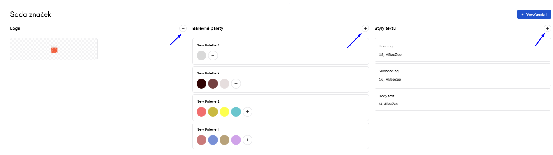553x155 pixels.
Task: Select the blue swatch in New Palette 1
Action: pos(213,140)
